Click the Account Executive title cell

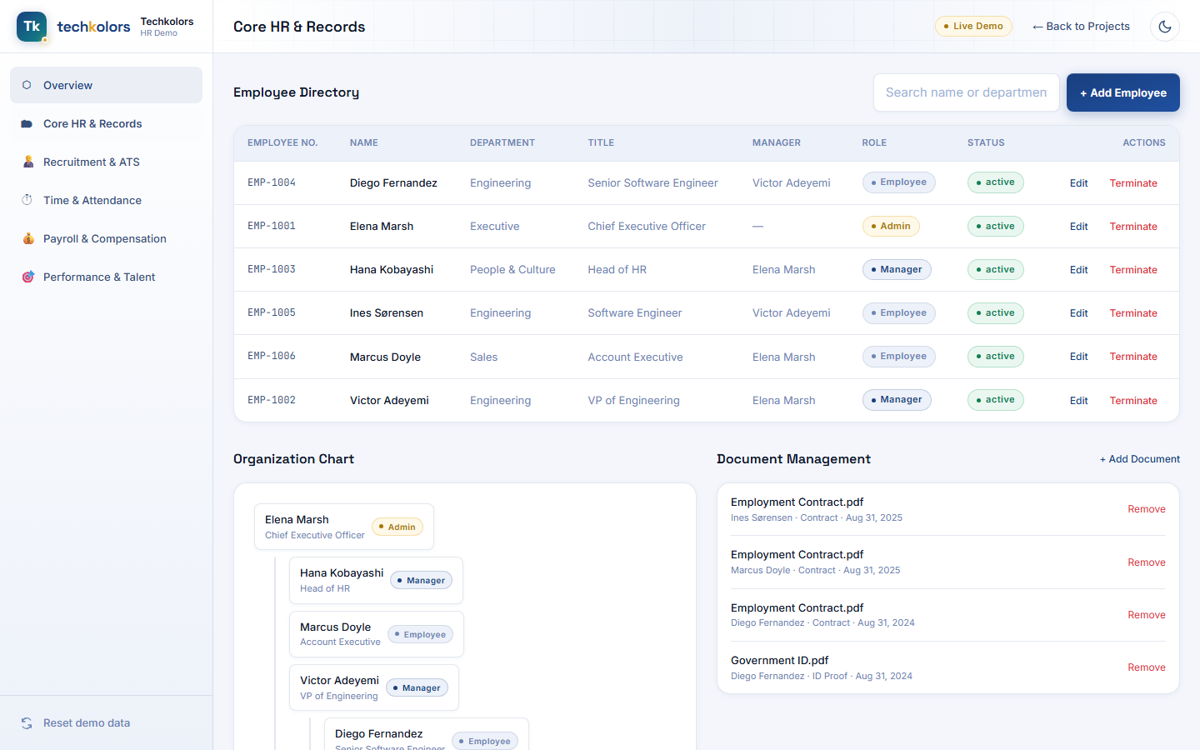coord(635,357)
